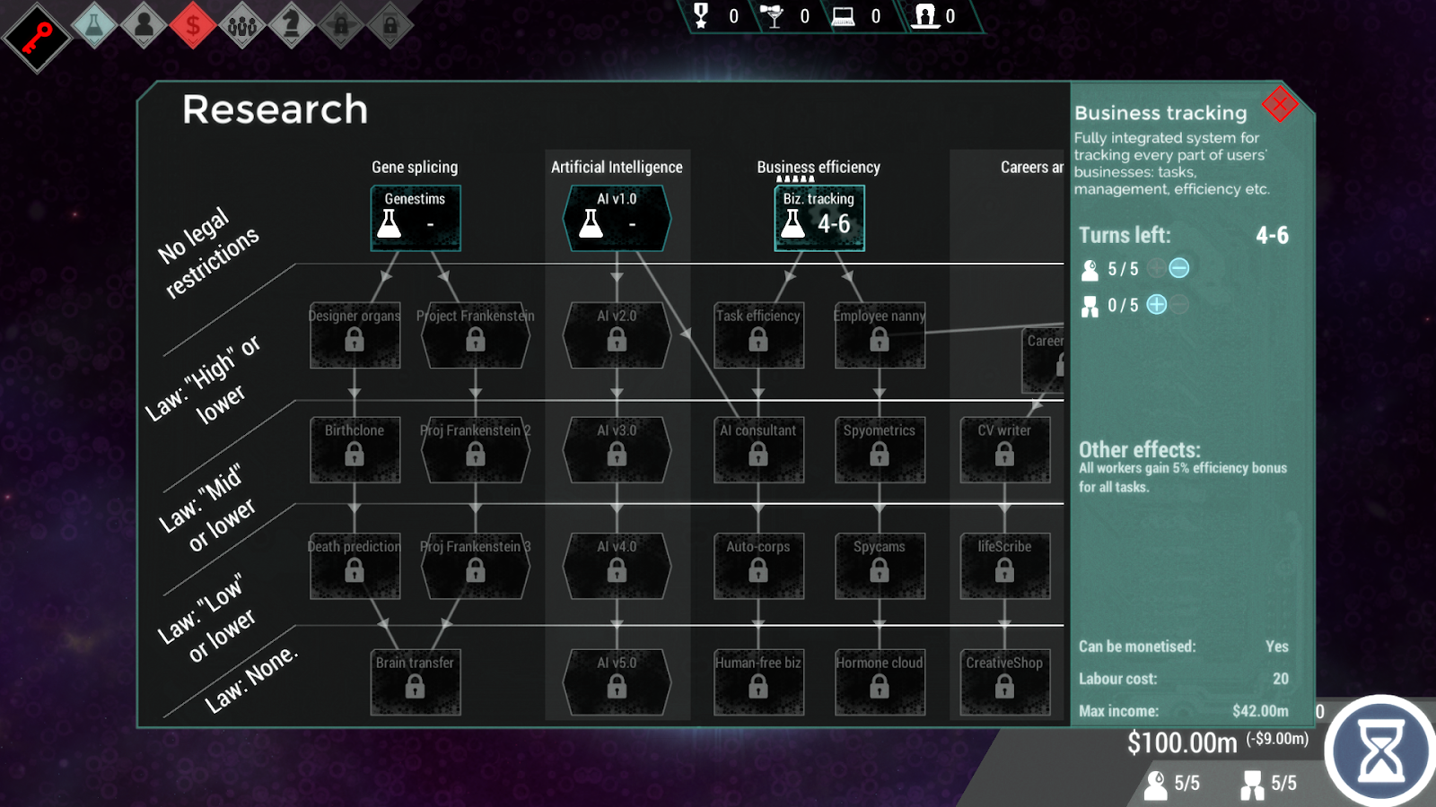This screenshot has width=1436, height=807.
Task: Click the Business efficiency column header
Action: 819,167
